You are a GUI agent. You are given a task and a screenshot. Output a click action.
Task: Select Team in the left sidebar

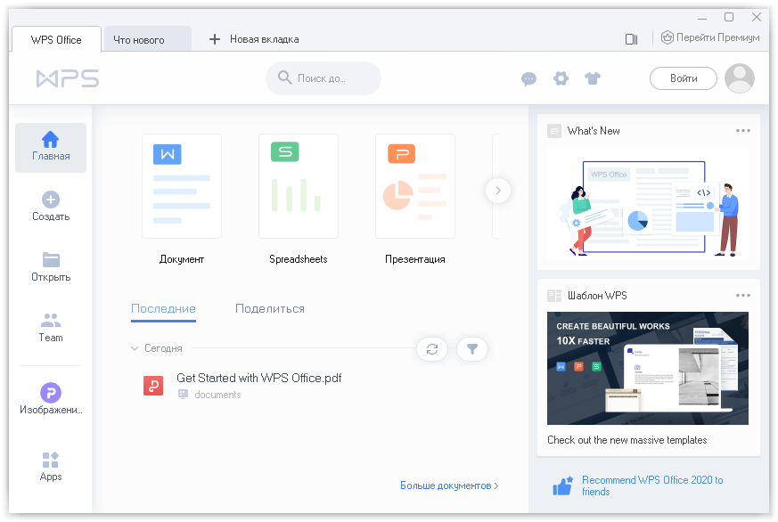point(51,326)
